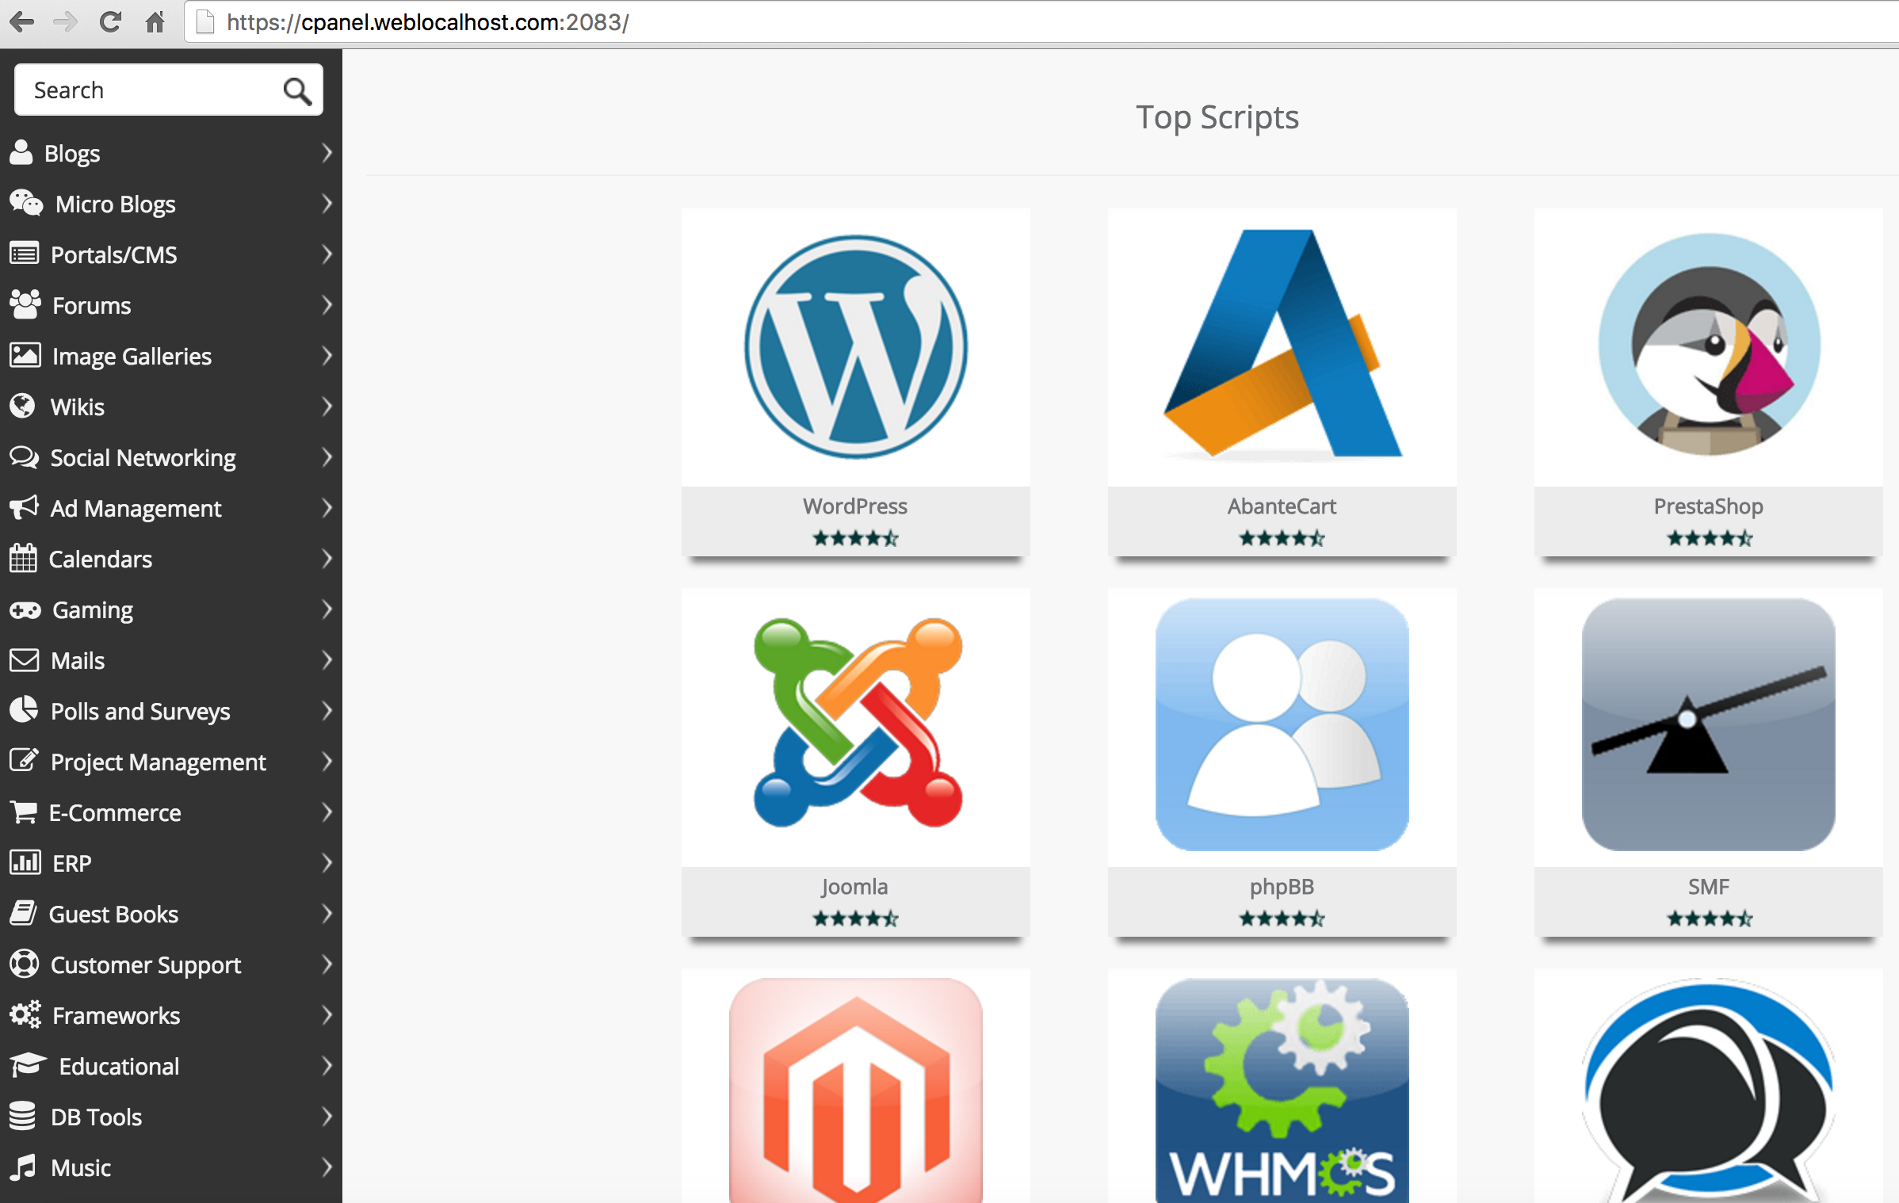Screen dimensions: 1899x1203
Task: Expand the Frameworks chevron arrow
Action: pos(327,1014)
